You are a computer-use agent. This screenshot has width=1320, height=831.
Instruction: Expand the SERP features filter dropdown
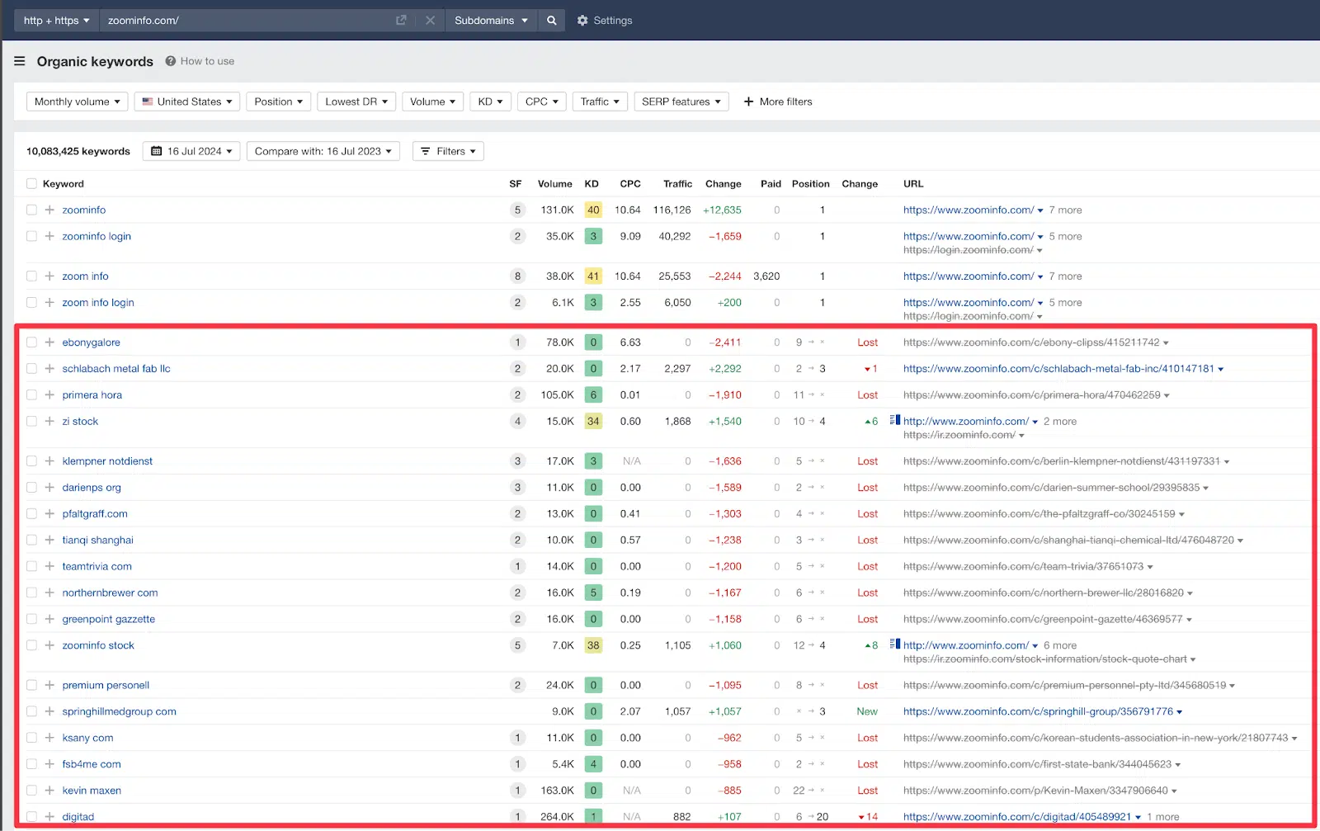681,102
